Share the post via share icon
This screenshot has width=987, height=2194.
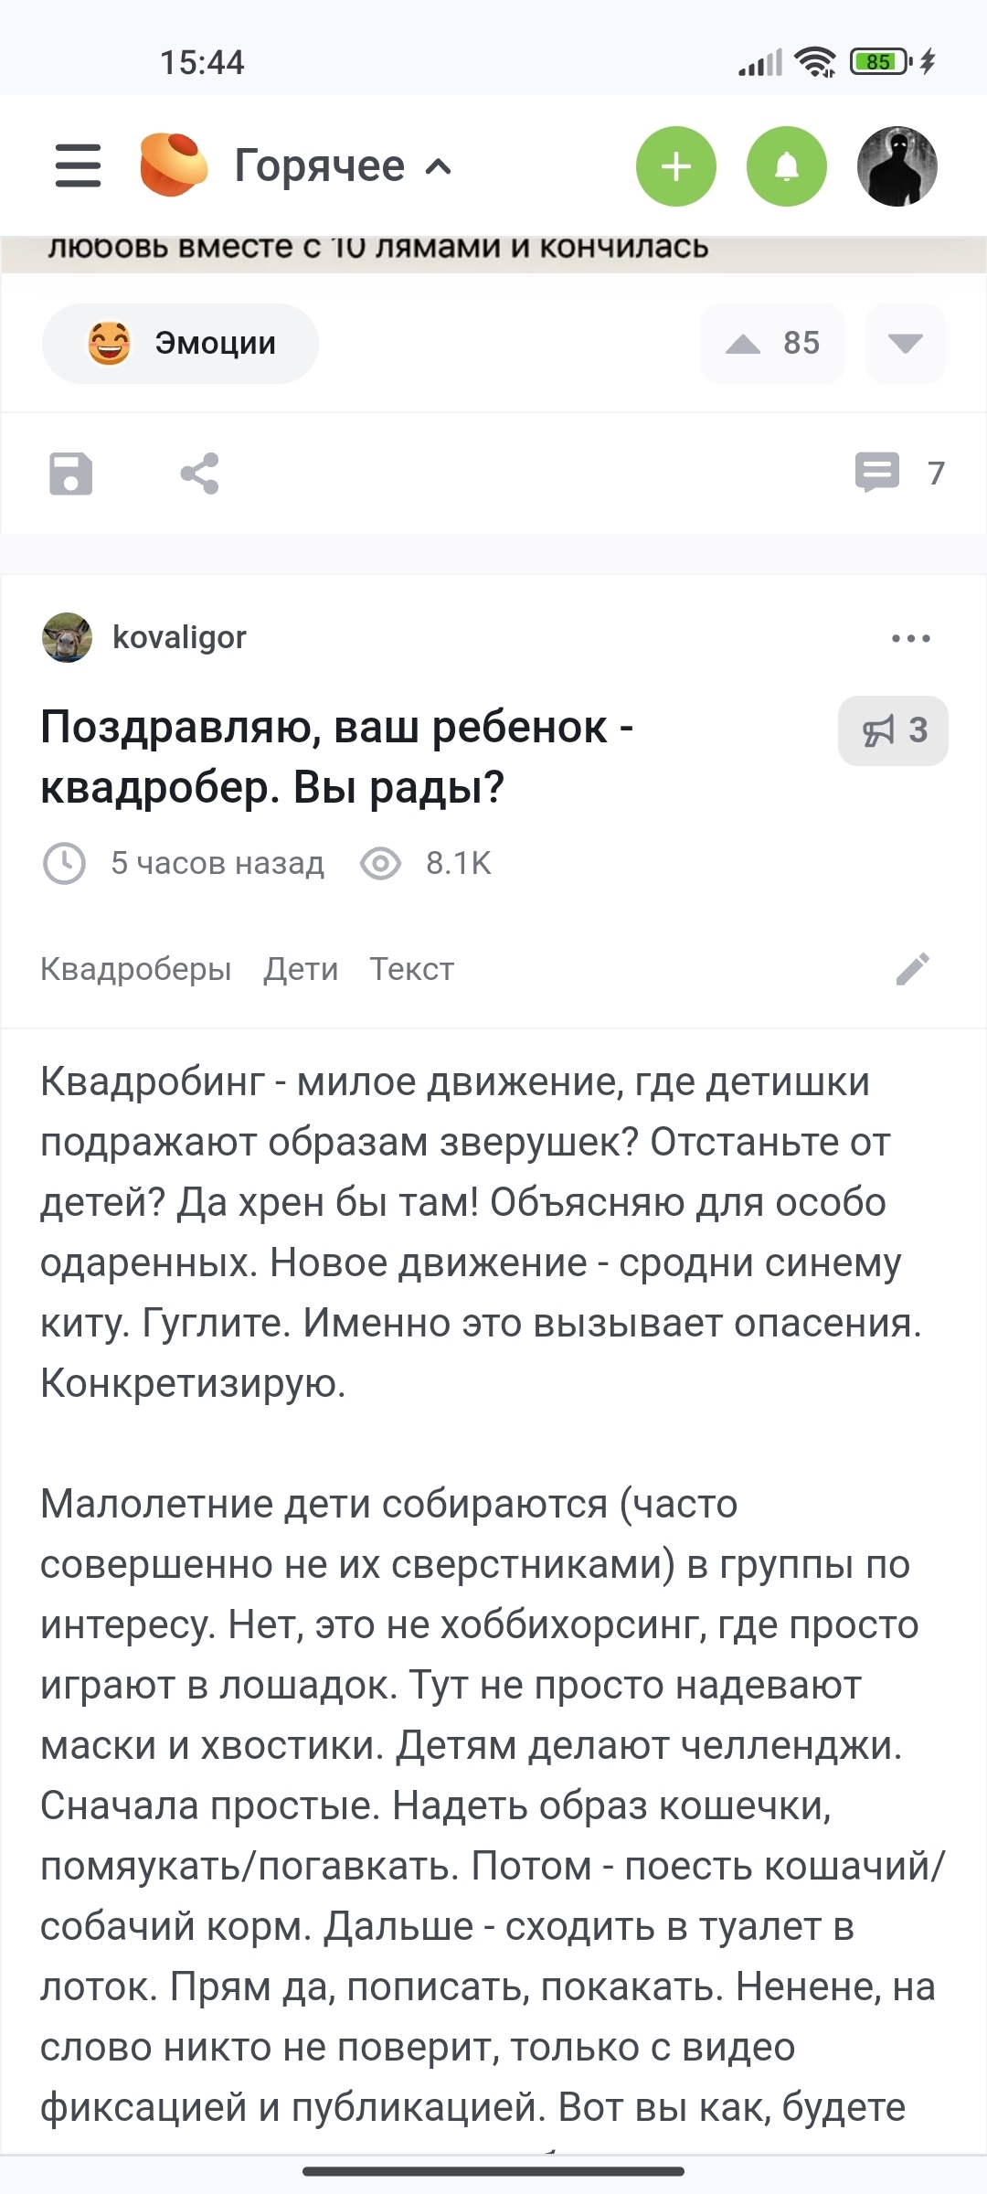pyautogui.click(x=199, y=474)
